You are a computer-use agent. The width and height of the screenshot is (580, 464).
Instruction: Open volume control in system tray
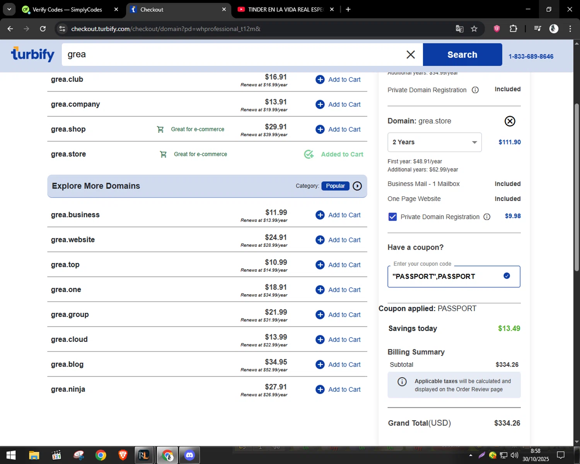coord(514,455)
